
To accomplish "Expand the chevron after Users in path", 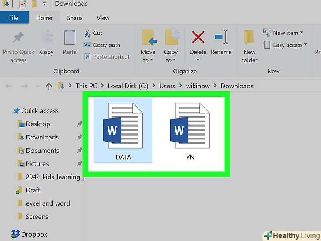I will [x=181, y=86].
